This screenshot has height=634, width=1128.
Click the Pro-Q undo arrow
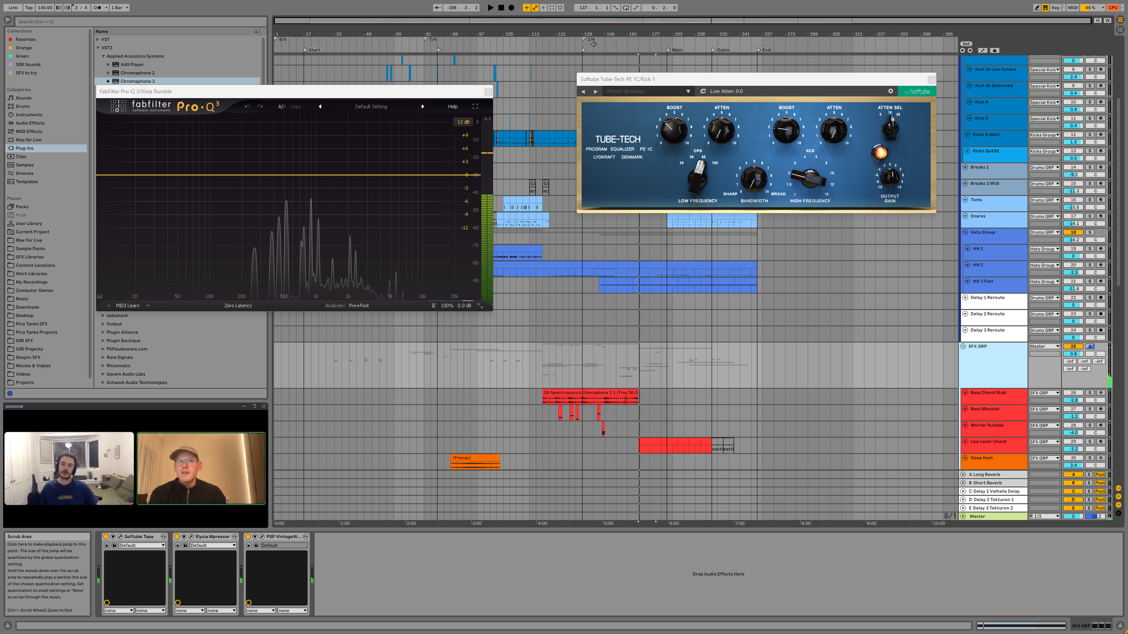247,106
